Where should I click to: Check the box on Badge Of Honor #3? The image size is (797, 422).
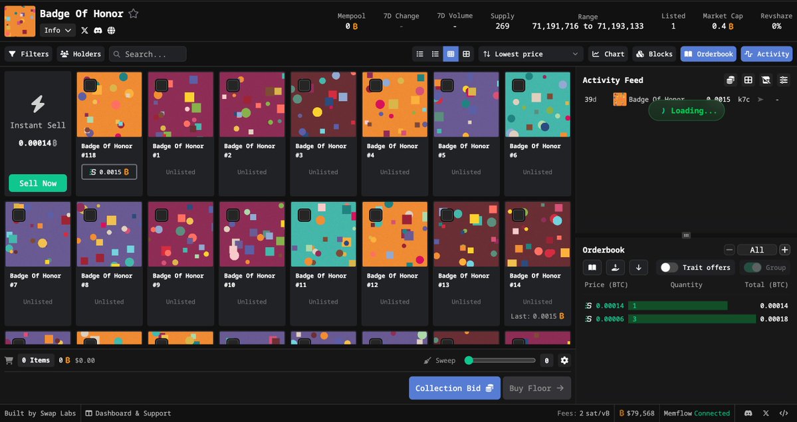click(x=304, y=85)
